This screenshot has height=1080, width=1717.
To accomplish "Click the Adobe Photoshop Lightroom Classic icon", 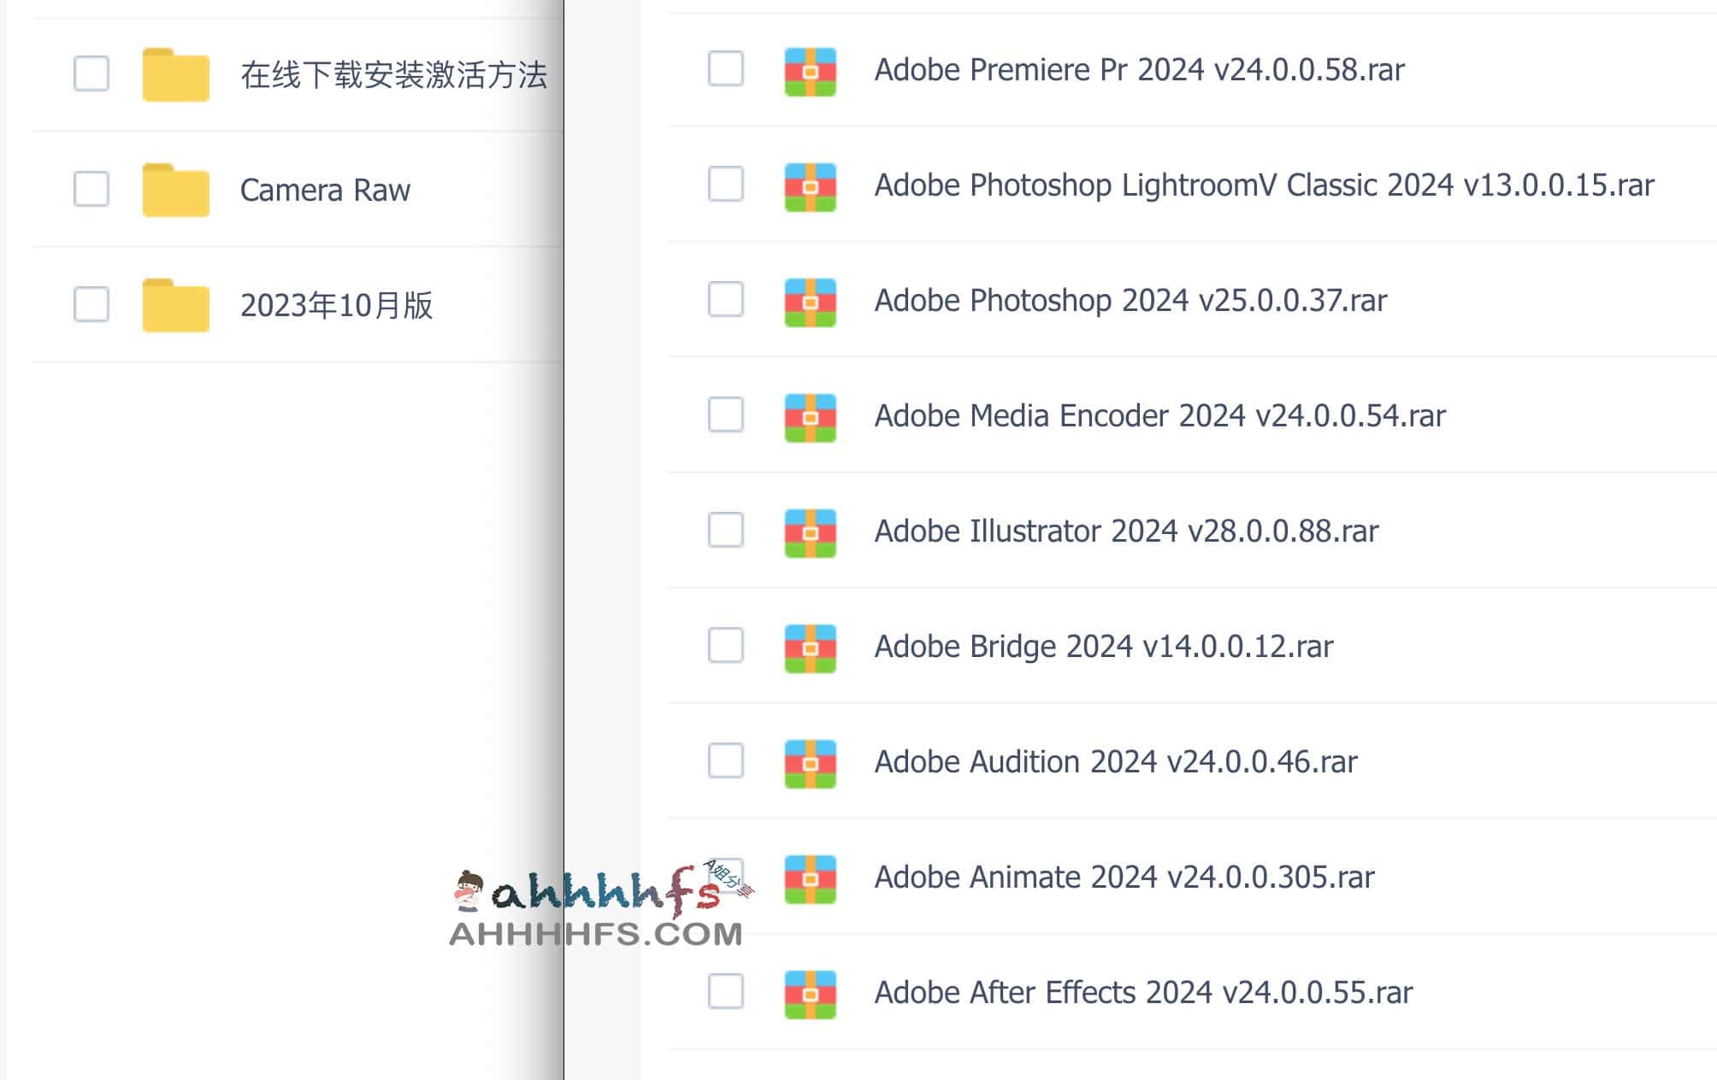I will pyautogui.click(x=809, y=185).
